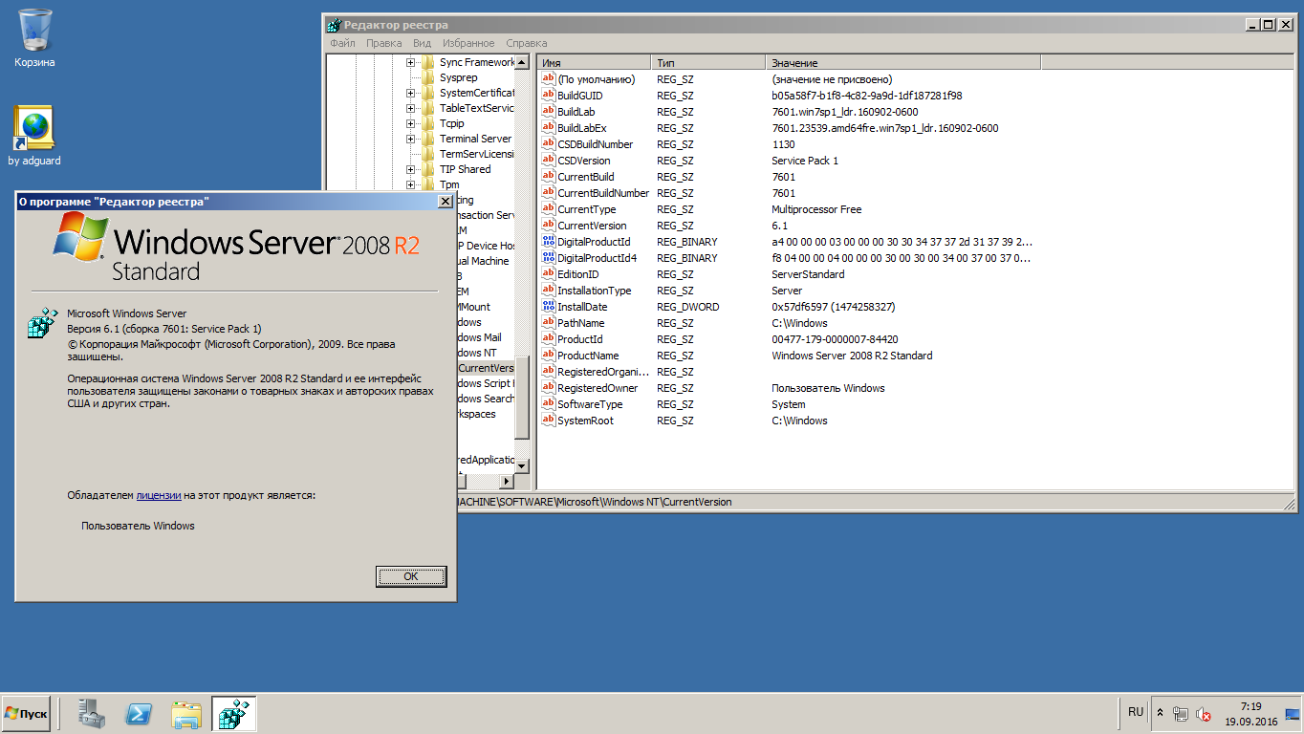The width and height of the screenshot is (1304, 734).
Task: Show hidden tray icons arrow
Action: click(x=1161, y=713)
